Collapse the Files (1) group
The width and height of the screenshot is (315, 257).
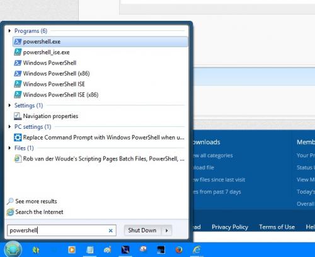pyautogui.click(x=9, y=148)
